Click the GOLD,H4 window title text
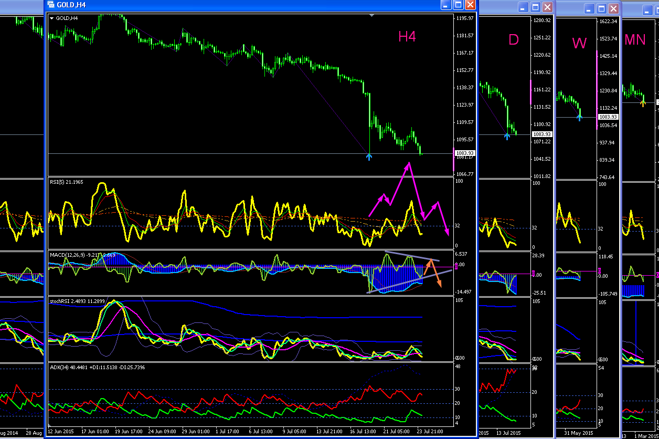659x439 pixels. tap(71, 5)
